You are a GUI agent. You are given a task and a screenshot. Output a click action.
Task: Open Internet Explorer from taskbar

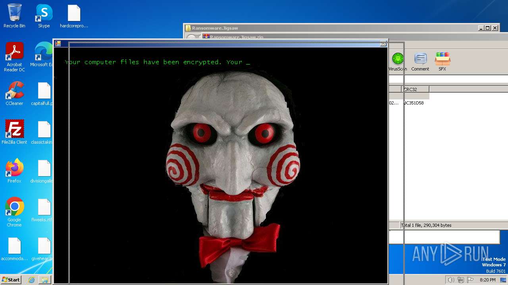click(x=32, y=280)
